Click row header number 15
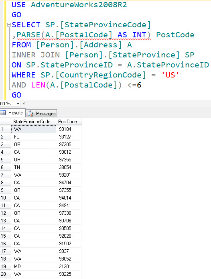 tap(5, 236)
